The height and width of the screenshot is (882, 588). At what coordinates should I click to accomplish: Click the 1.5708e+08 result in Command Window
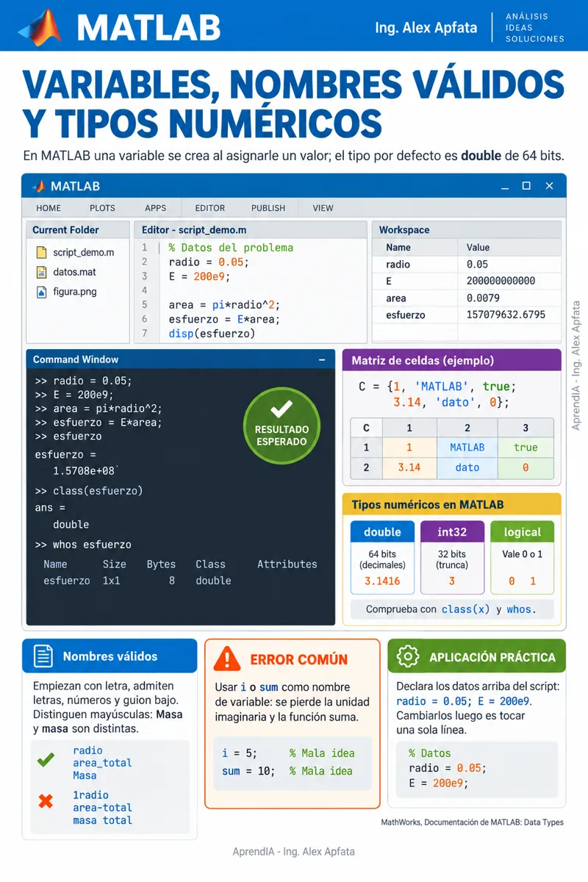pos(83,470)
